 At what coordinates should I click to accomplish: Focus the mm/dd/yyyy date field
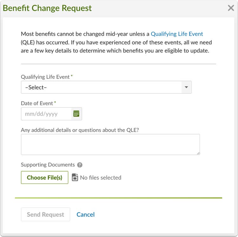pyautogui.click(x=46, y=114)
